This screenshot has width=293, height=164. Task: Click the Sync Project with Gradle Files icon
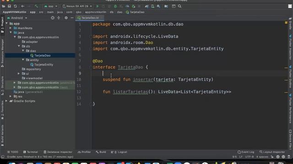(x=146, y=6)
